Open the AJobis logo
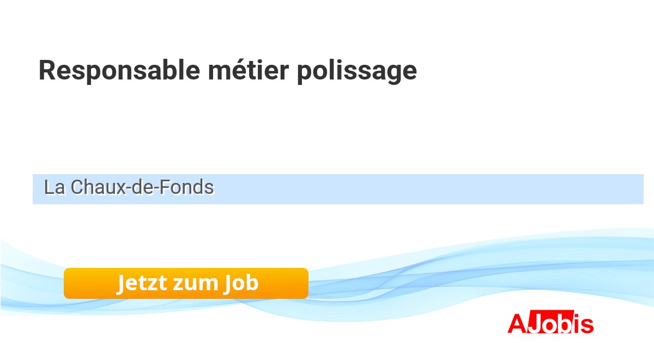Viewport: 654px width, 343px height. click(x=550, y=323)
